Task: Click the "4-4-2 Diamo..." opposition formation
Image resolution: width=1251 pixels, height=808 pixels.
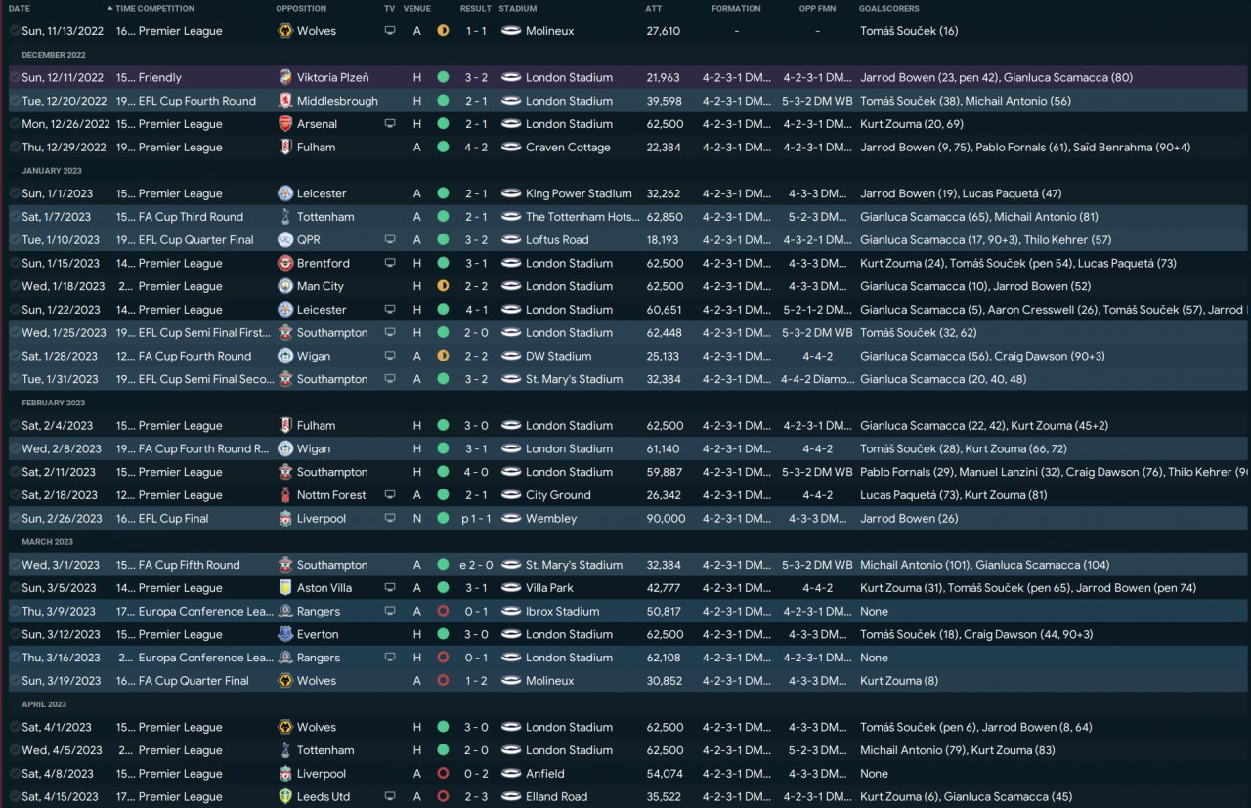Action: click(817, 380)
